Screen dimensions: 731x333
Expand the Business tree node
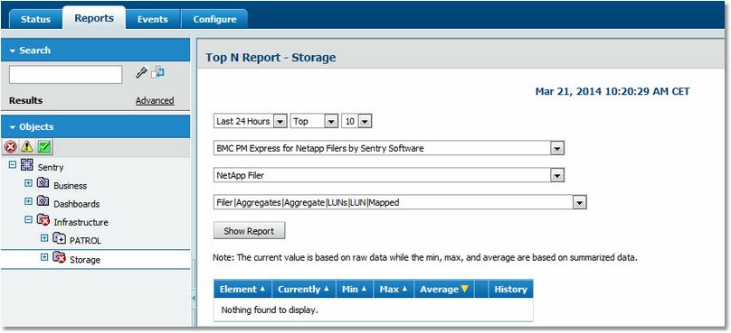[x=28, y=183]
